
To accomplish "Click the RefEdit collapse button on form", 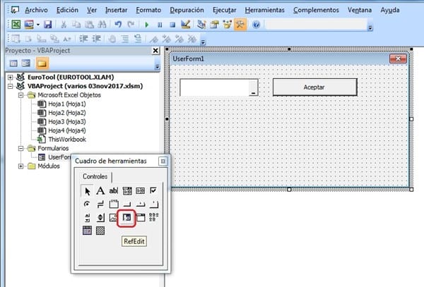I will pyautogui.click(x=254, y=87).
